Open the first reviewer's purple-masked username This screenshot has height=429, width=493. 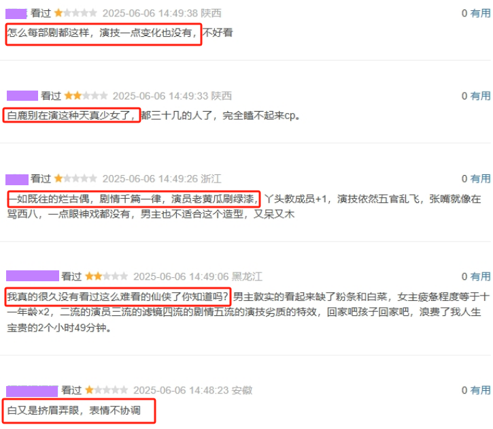click(16, 14)
